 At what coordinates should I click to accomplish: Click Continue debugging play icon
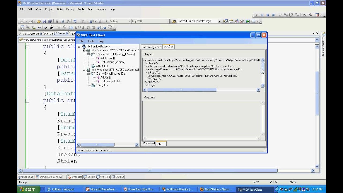coord(256,15)
